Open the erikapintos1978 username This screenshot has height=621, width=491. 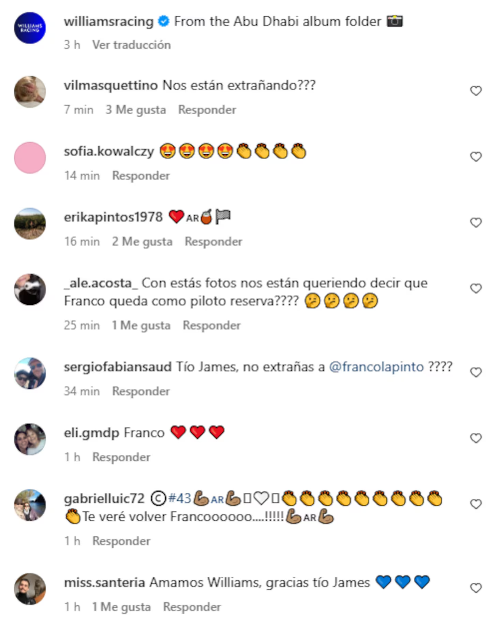(113, 217)
